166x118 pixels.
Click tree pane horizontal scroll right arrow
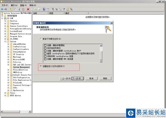(x=30, y=111)
